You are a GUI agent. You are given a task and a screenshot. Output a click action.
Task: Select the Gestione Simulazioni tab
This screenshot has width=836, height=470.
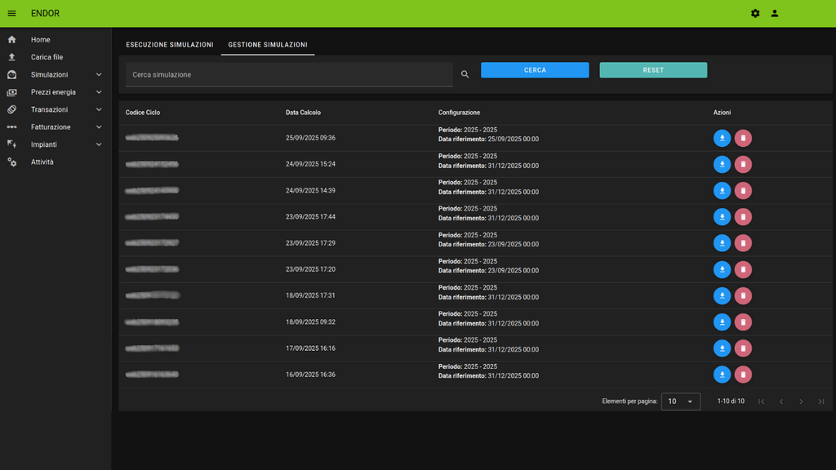click(x=268, y=44)
